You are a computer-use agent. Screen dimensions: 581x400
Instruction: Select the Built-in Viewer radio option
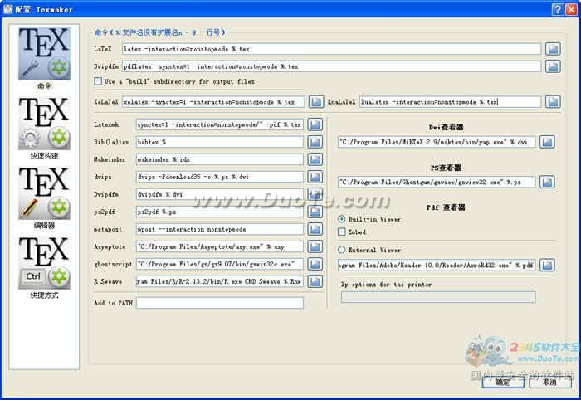coord(342,219)
